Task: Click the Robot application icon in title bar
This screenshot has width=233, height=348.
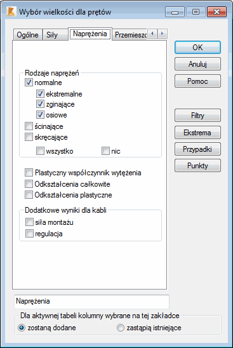Action: click(x=11, y=11)
